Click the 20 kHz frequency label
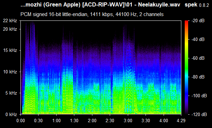The height and width of the screenshot is (128, 212). pos(10,29)
